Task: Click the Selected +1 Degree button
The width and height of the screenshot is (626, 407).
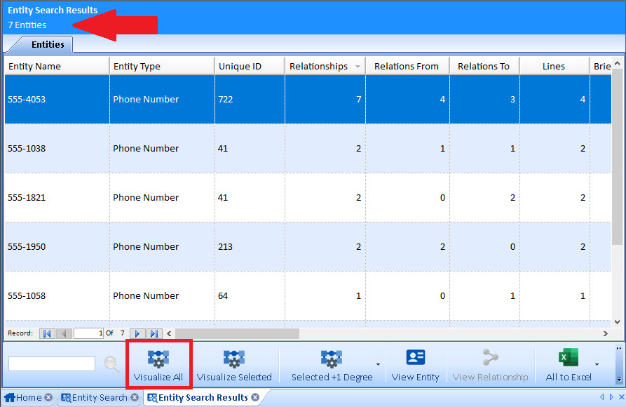Action: pyautogui.click(x=332, y=366)
